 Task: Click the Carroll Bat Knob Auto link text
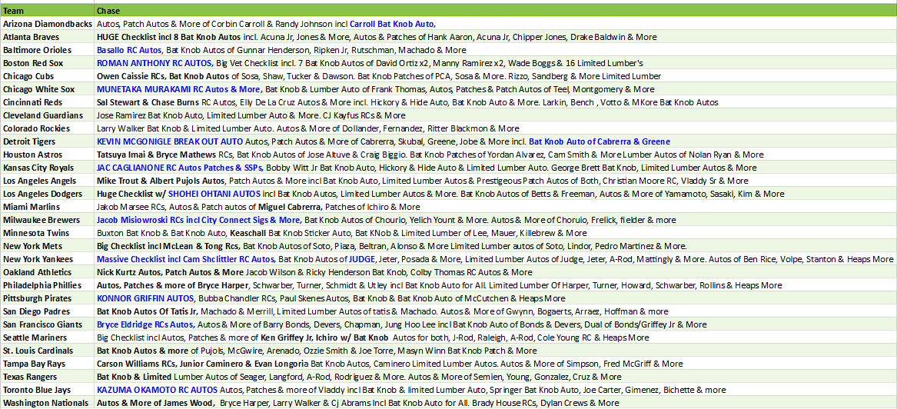[393, 24]
